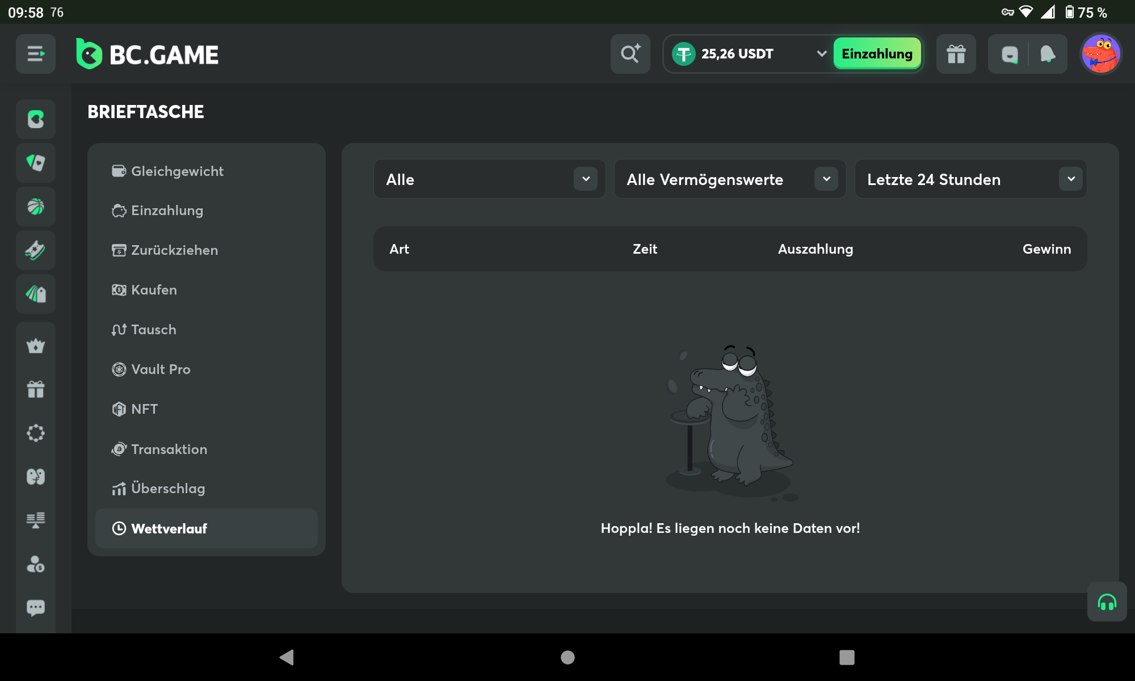Open the chat bubble icon in header

(1010, 54)
